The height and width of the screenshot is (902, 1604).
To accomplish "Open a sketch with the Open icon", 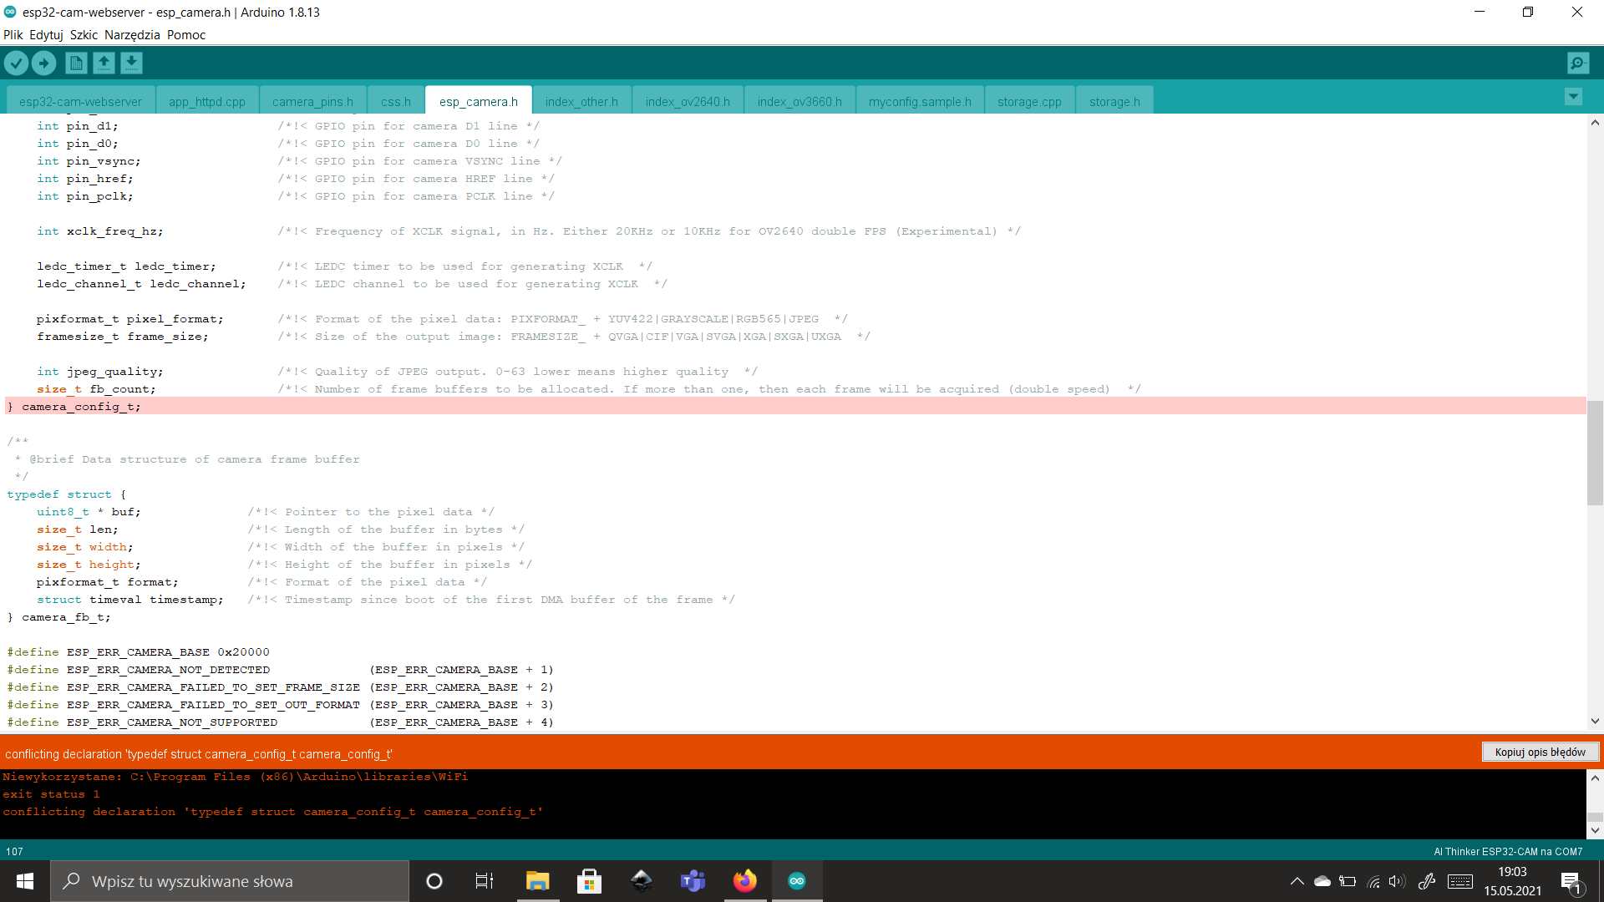I will (x=104, y=63).
